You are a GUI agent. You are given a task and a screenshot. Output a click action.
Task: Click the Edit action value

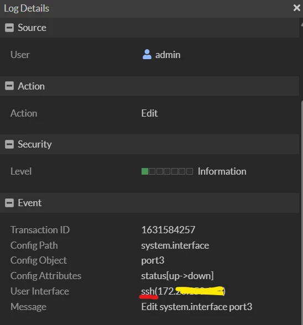(149, 113)
